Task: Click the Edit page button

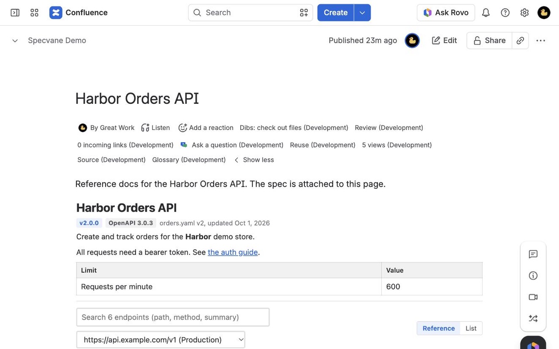Action: (444, 41)
